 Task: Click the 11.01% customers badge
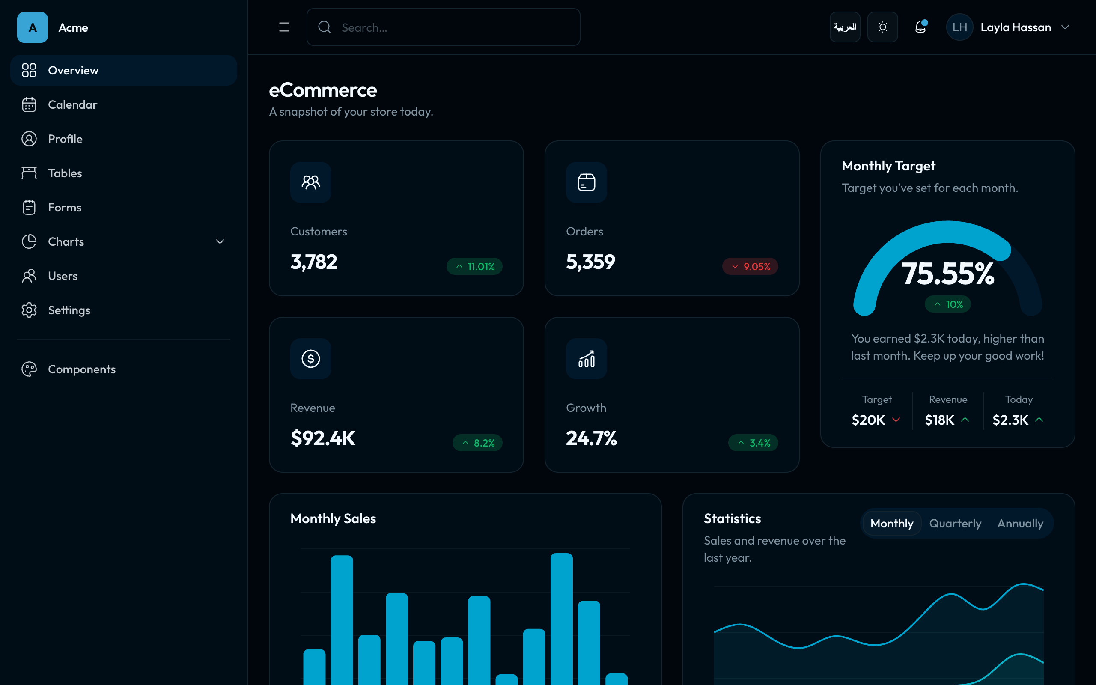point(474,266)
